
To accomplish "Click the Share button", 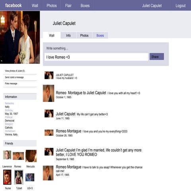I will coord(157,57).
